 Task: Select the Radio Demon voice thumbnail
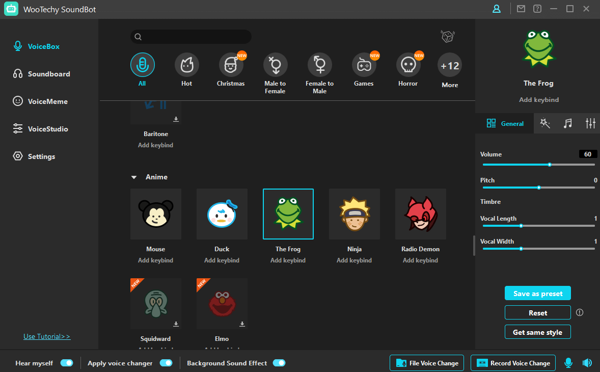point(420,214)
